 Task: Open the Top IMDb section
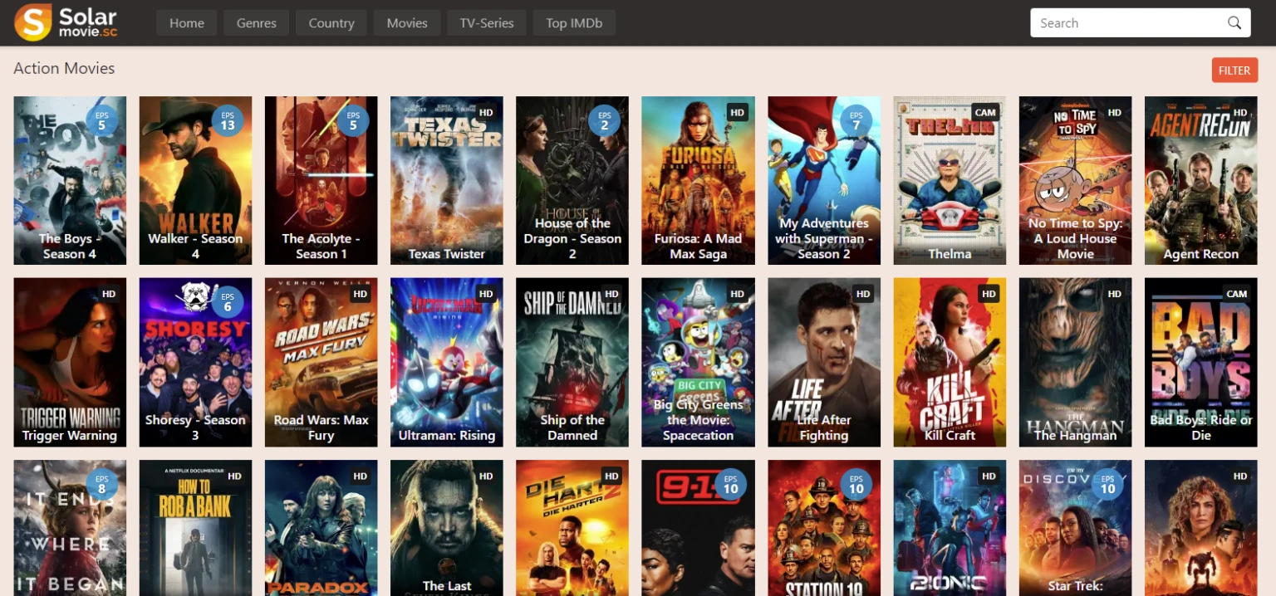pos(574,23)
